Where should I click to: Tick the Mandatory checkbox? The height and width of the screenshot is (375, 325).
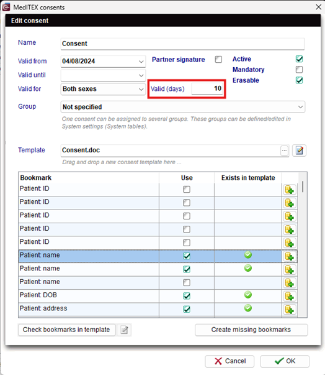pyautogui.click(x=299, y=70)
